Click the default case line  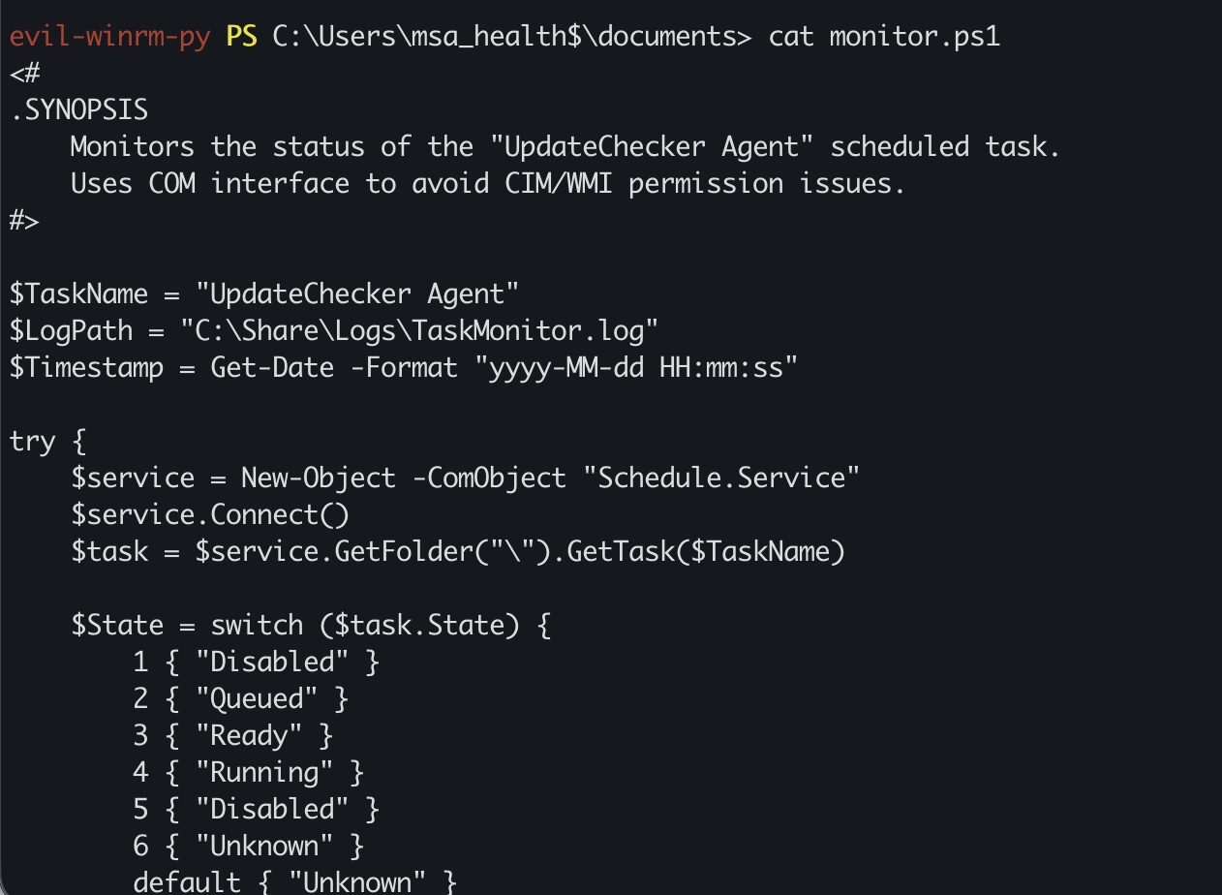pyautogui.click(x=295, y=882)
